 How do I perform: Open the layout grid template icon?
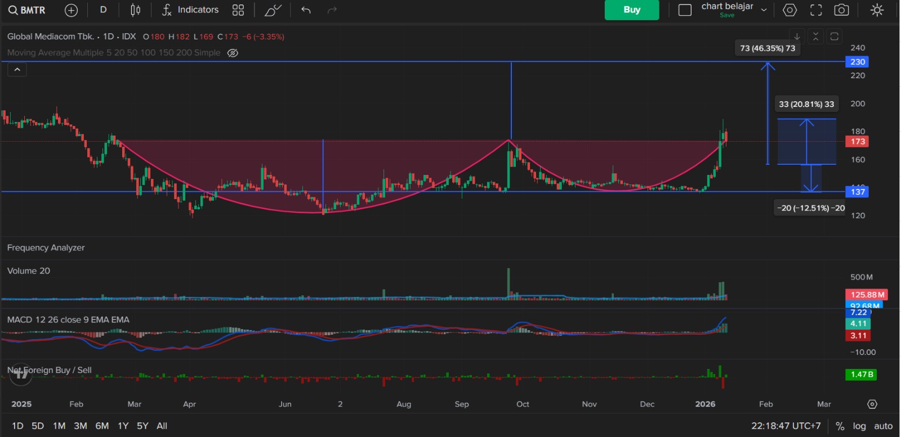(x=238, y=10)
